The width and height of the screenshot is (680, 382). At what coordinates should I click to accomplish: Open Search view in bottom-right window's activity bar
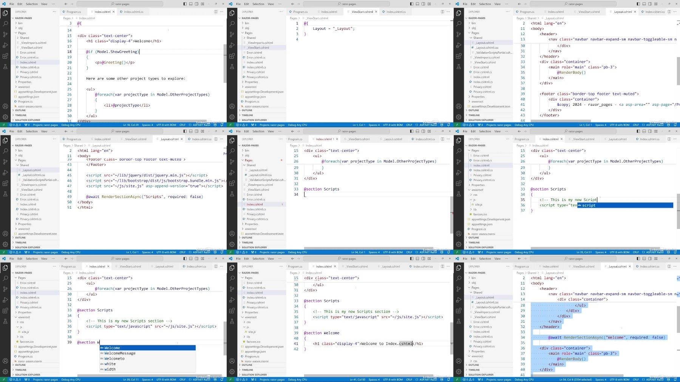tap(459, 278)
